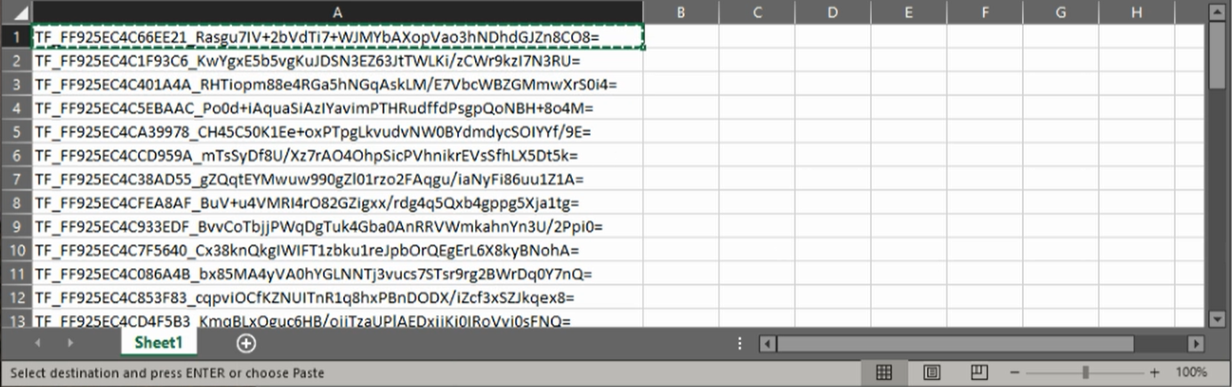Click the next sheet navigation arrow
Screen dimensions: 1232x387
69,343
